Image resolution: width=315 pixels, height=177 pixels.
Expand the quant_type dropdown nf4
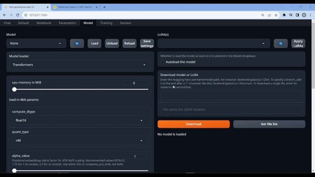80,141
